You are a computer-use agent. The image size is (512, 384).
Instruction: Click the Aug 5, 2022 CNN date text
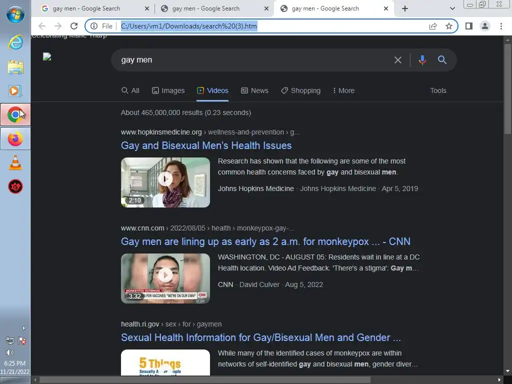tap(304, 284)
